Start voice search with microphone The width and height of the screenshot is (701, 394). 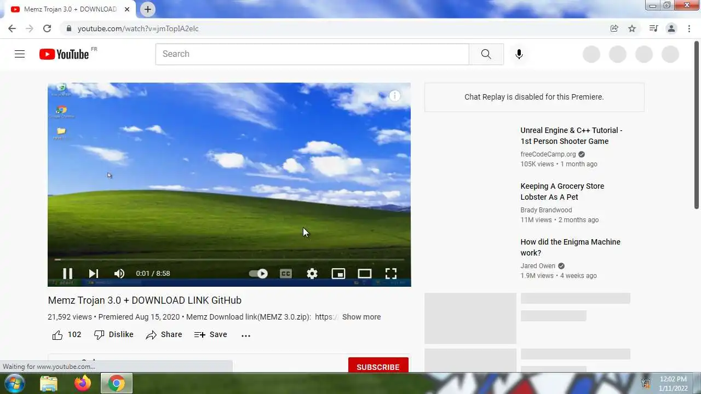coord(519,54)
